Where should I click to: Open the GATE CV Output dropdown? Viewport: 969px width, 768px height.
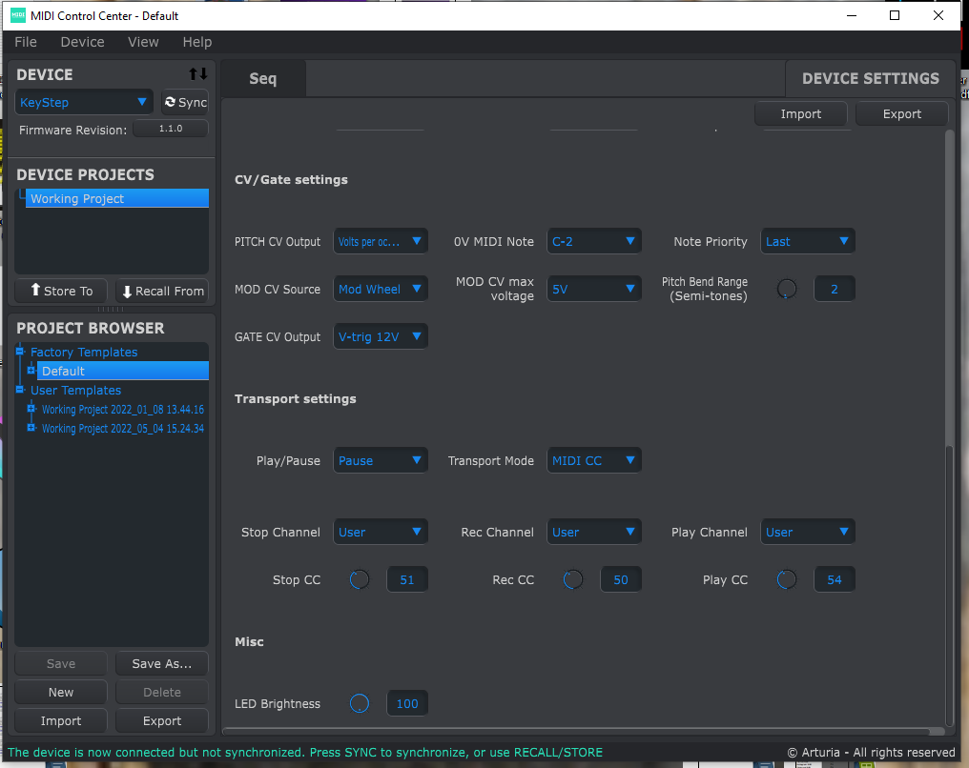[x=380, y=336]
